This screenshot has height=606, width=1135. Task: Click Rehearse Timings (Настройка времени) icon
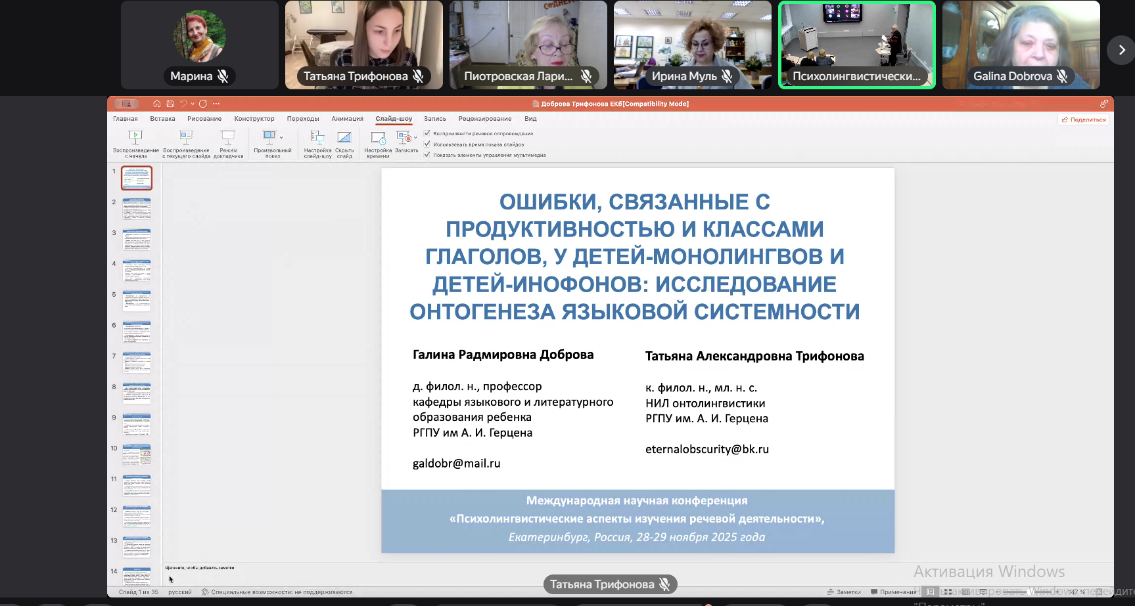click(x=378, y=137)
